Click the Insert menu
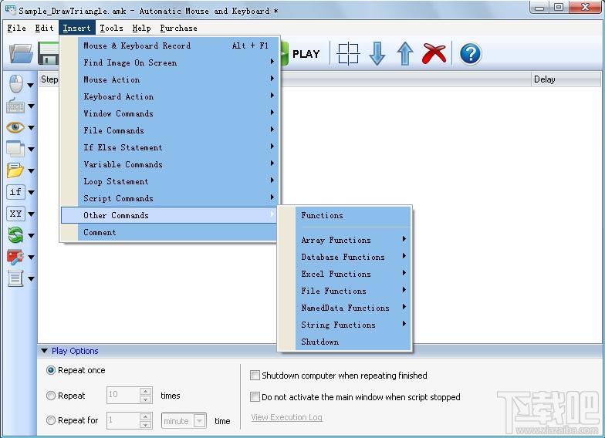This screenshot has width=605, height=438. (77, 28)
